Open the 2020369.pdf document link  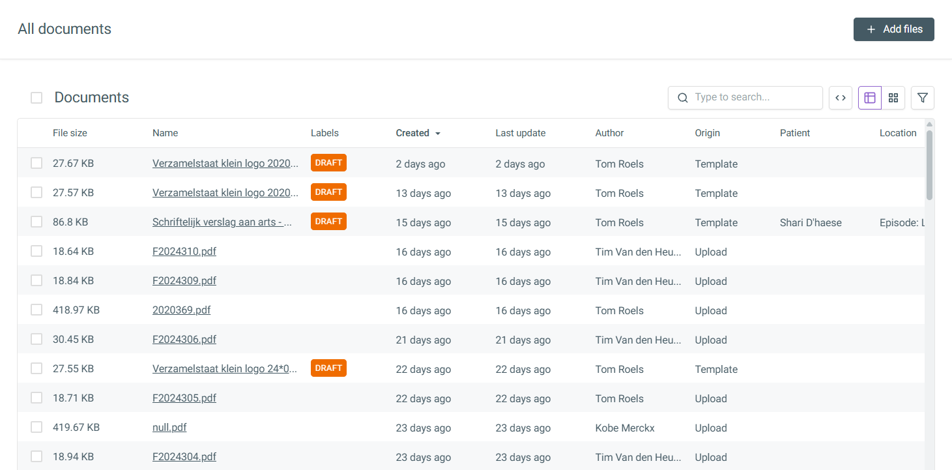181,310
